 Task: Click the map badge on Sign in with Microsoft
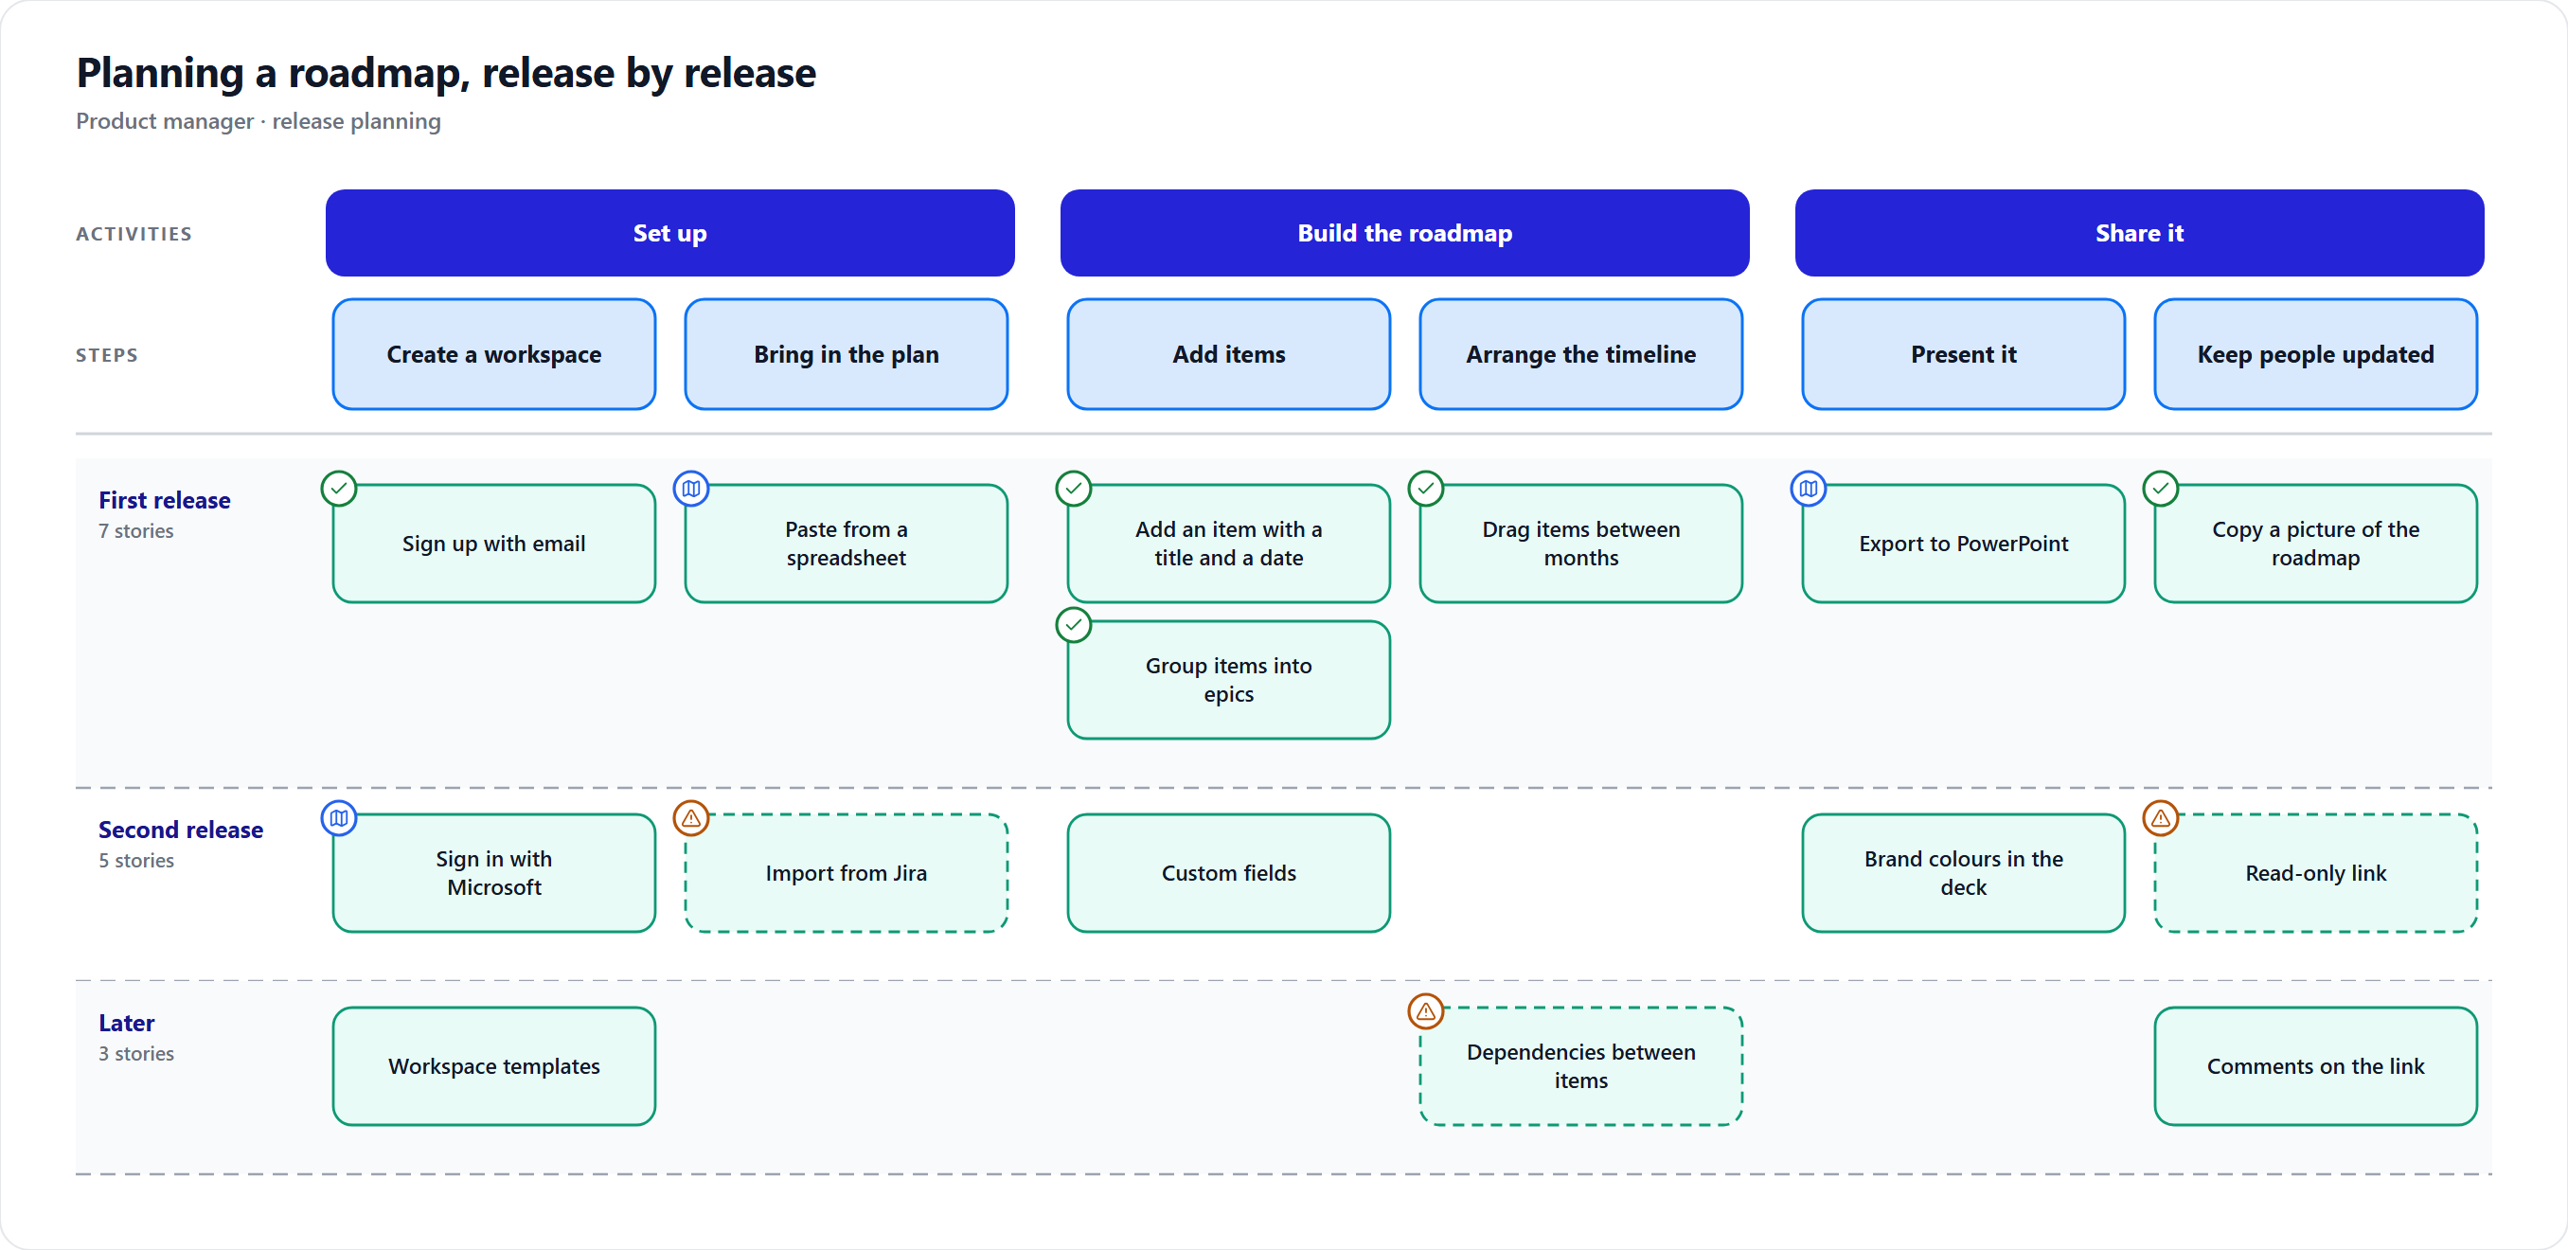pyautogui.click(x=339, y=818)
